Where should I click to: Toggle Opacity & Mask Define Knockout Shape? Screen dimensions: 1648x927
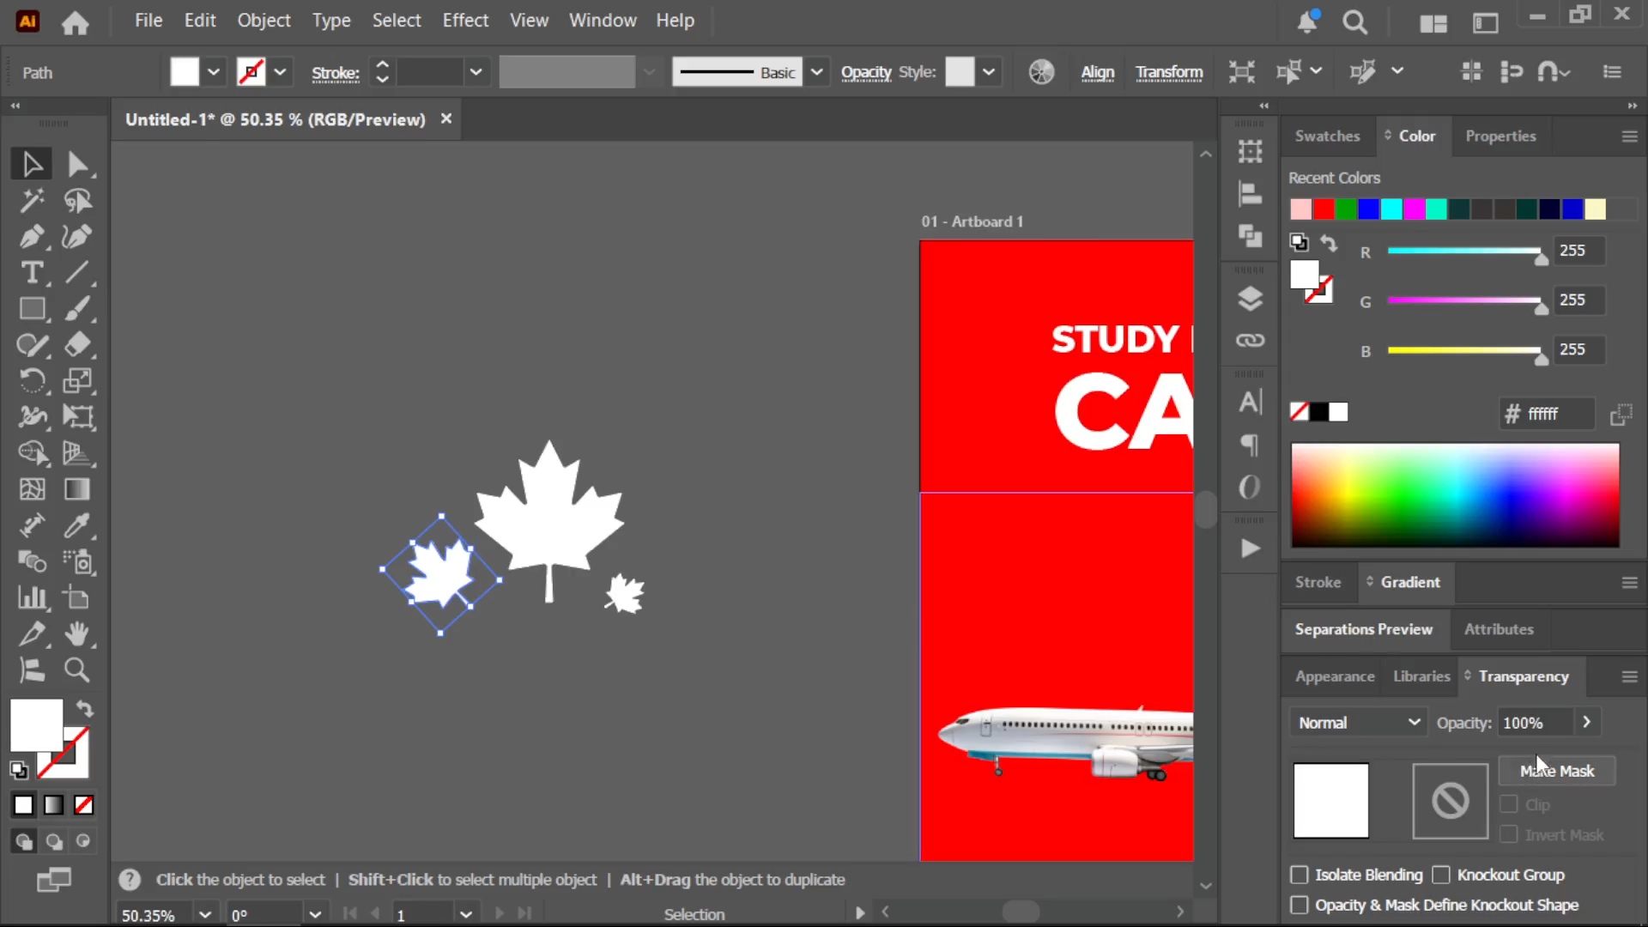point(1300,905)
